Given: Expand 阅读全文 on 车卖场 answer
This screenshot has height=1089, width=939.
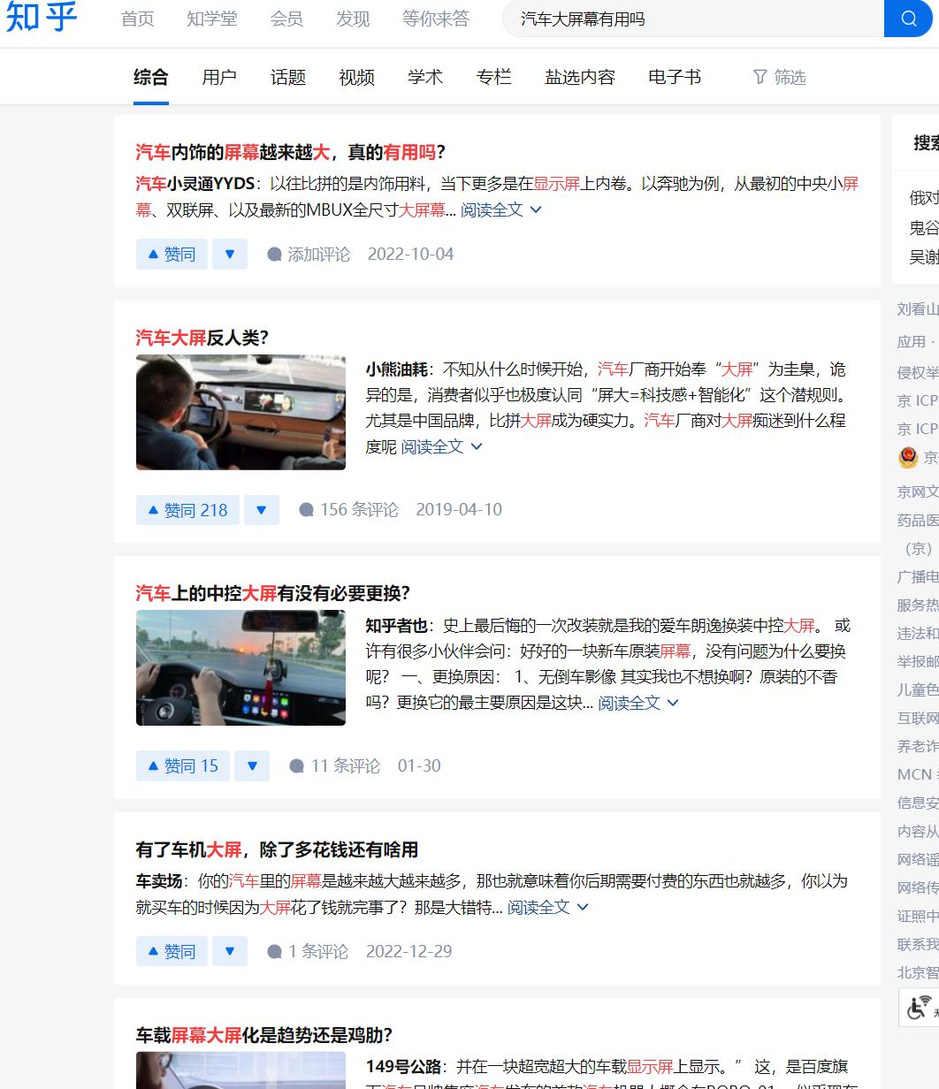Looking at the screenshot, I should pos(547,907).
